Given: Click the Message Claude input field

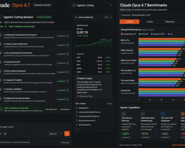Looking at the screenshot, I should pos(35,127).
